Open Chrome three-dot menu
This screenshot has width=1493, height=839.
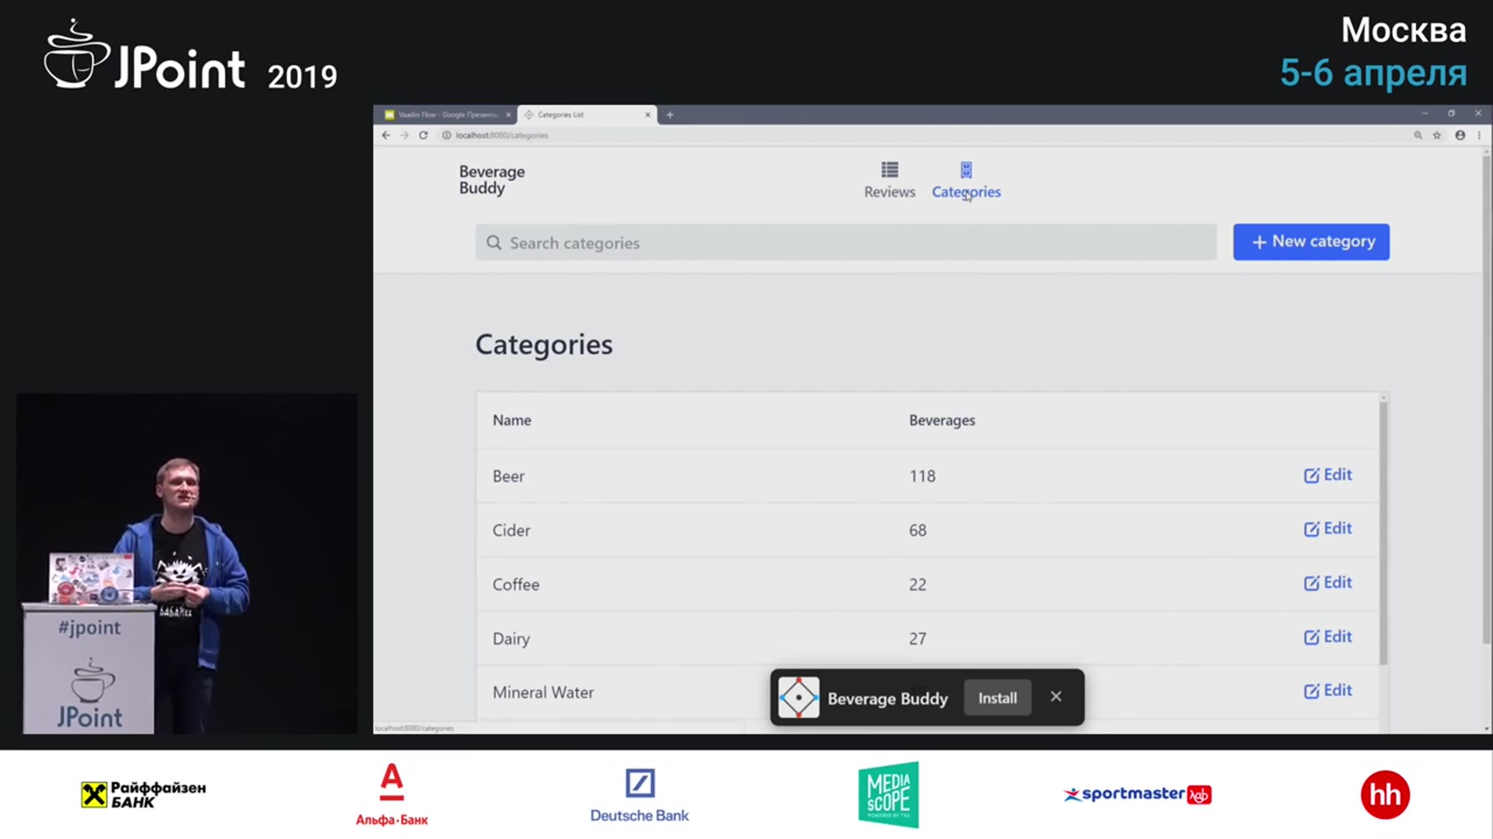point(1479,135)
